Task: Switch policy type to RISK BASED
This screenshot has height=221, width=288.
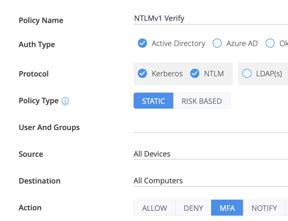Action: click(202, 101)
